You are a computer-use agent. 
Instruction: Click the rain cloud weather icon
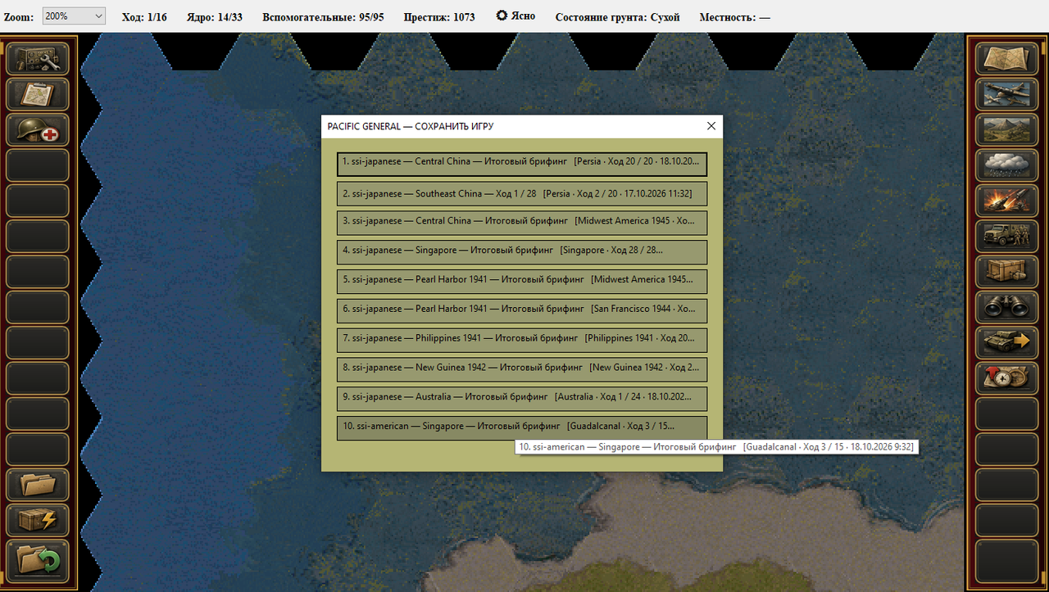[1006, 165]
